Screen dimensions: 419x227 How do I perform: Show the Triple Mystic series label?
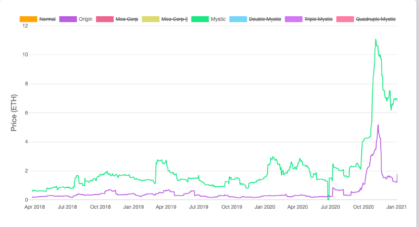coord(318,19)
